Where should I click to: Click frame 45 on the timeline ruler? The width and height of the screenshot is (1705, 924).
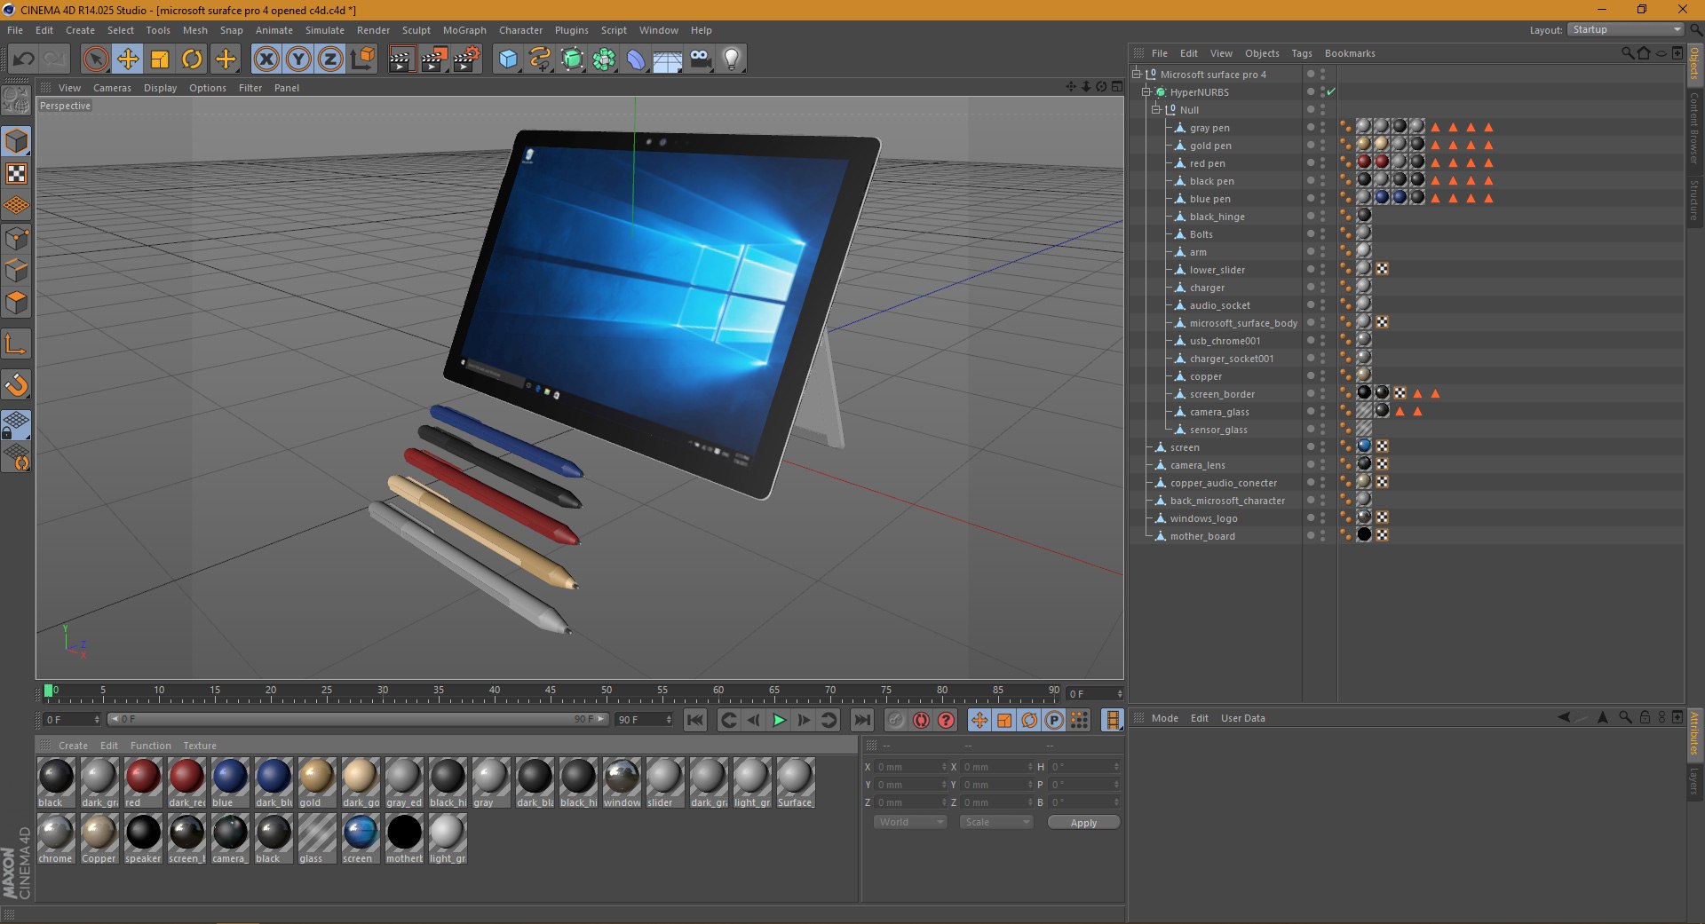click(551, 690)
